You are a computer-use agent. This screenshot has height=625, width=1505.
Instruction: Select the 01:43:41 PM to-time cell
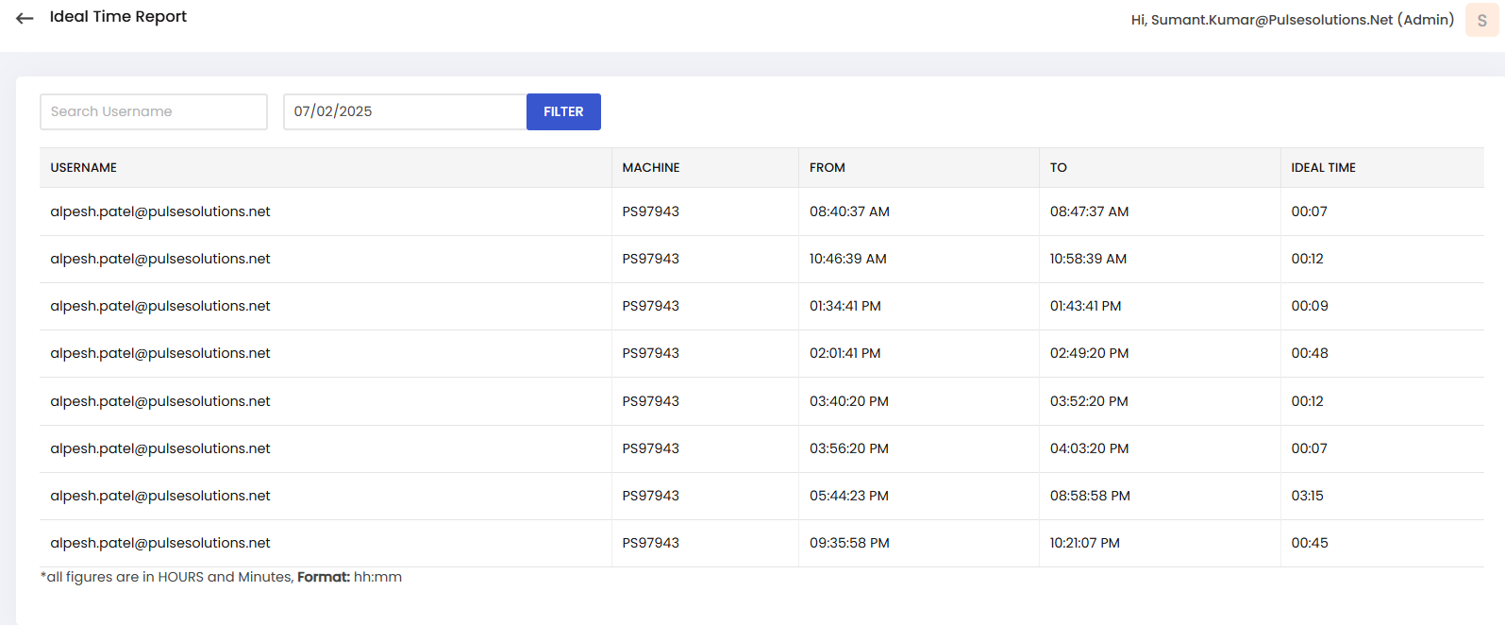pyautogui.click(x=1085, y=306)
